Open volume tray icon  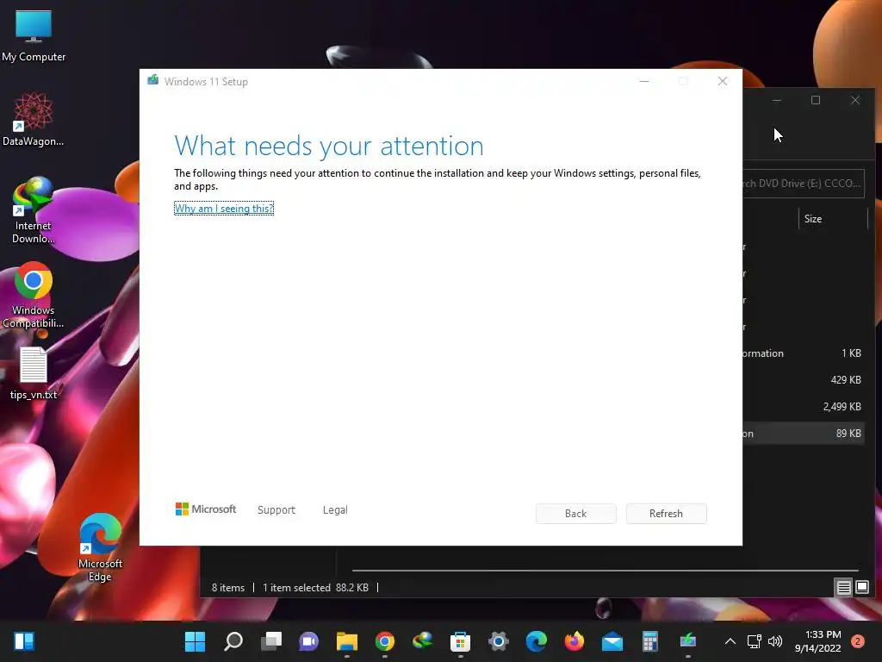click(x=775, y=641)
